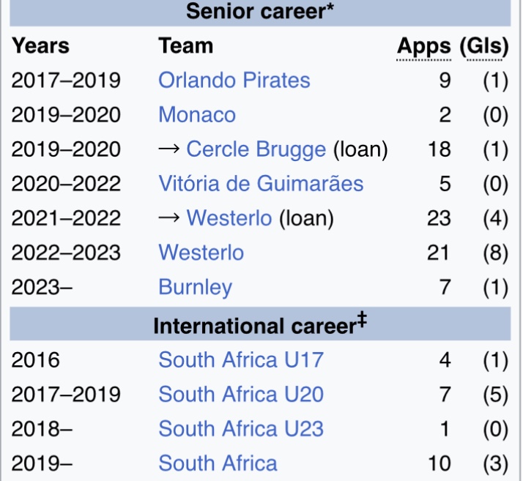The width and height of the screenshot is (523, 481).
Task: Open the South Africa U20 link
Action: (241, 395)
